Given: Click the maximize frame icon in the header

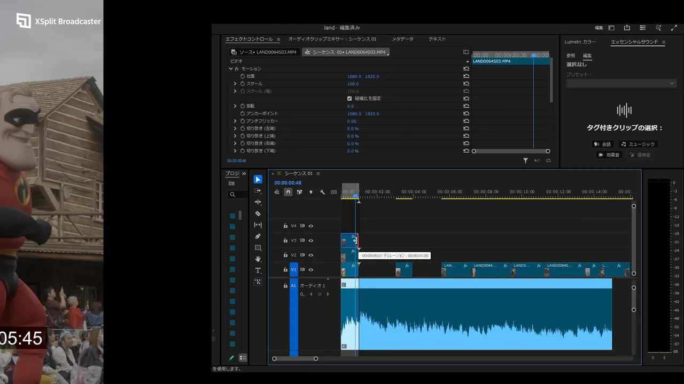Looking at the screenshot, I should 674,28.
